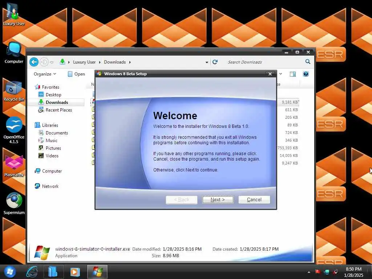372x279 pixels.
Task: Expand the arrow after the Downloads breadcrumb
Action: [130, 62]
